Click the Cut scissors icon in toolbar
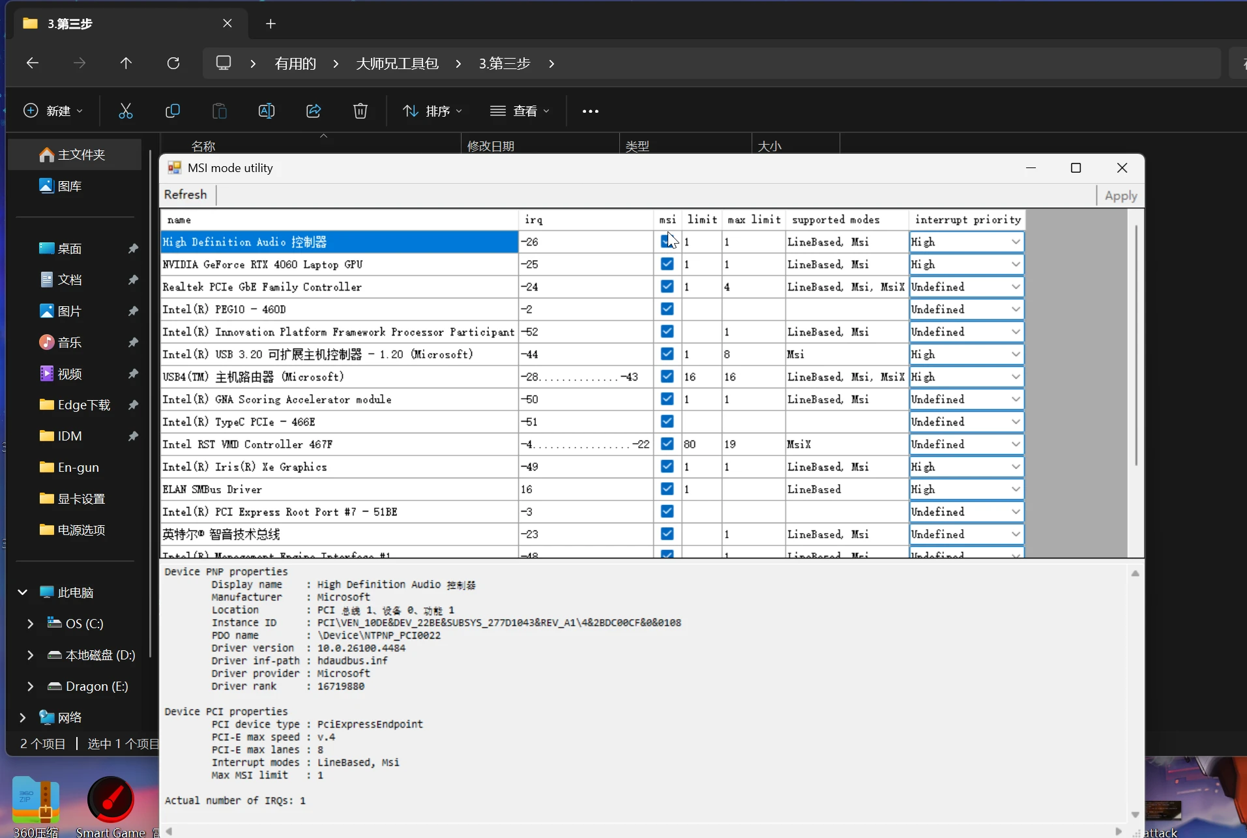The width and height of the screenshot is (1247, 838). [126, 111]
